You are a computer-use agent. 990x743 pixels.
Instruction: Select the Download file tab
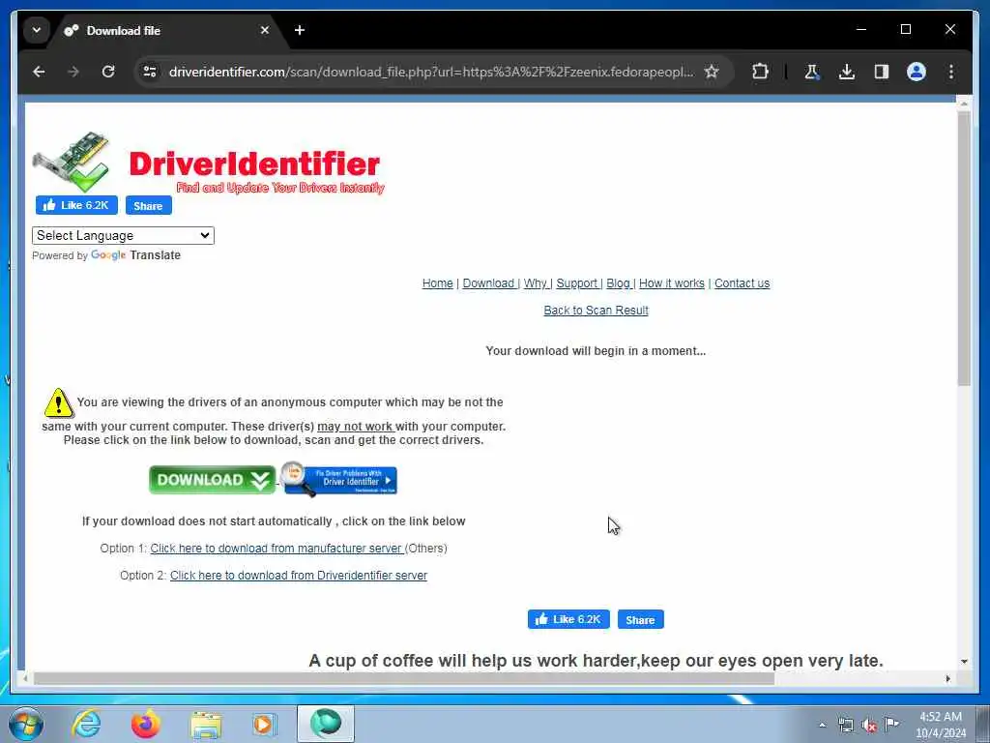point(167,30)
